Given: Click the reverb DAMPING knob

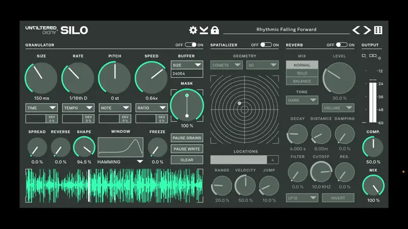Looking at the screenshot, I should click(x=345, y=134).
